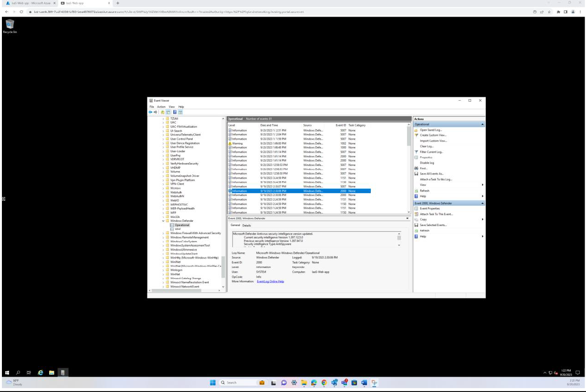Click the Back navigation arrow in the toolbar

click(150, 112)
